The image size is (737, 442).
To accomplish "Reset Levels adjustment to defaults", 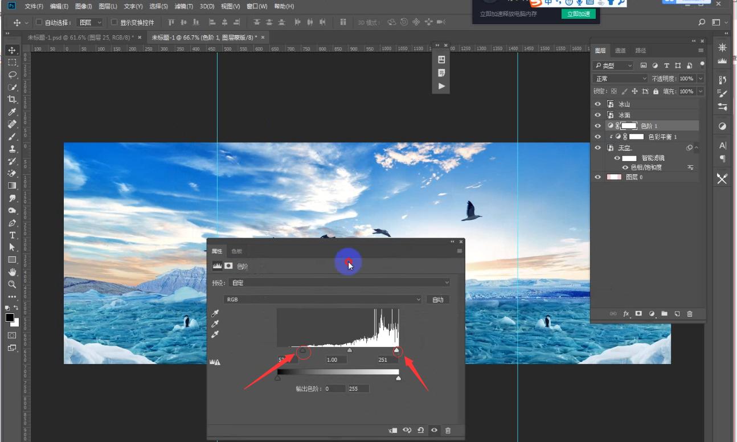I will [420, 431].
